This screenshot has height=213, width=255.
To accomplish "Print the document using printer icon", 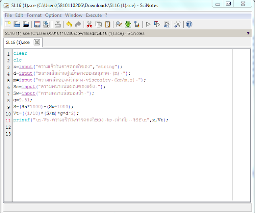I will (x=58, y=24).
